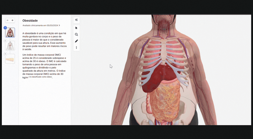Click the step 3 number badge
The image size is (253, 139).
click(x=5, y=54)
